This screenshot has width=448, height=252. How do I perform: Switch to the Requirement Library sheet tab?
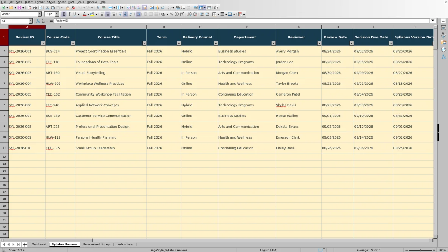96,244
